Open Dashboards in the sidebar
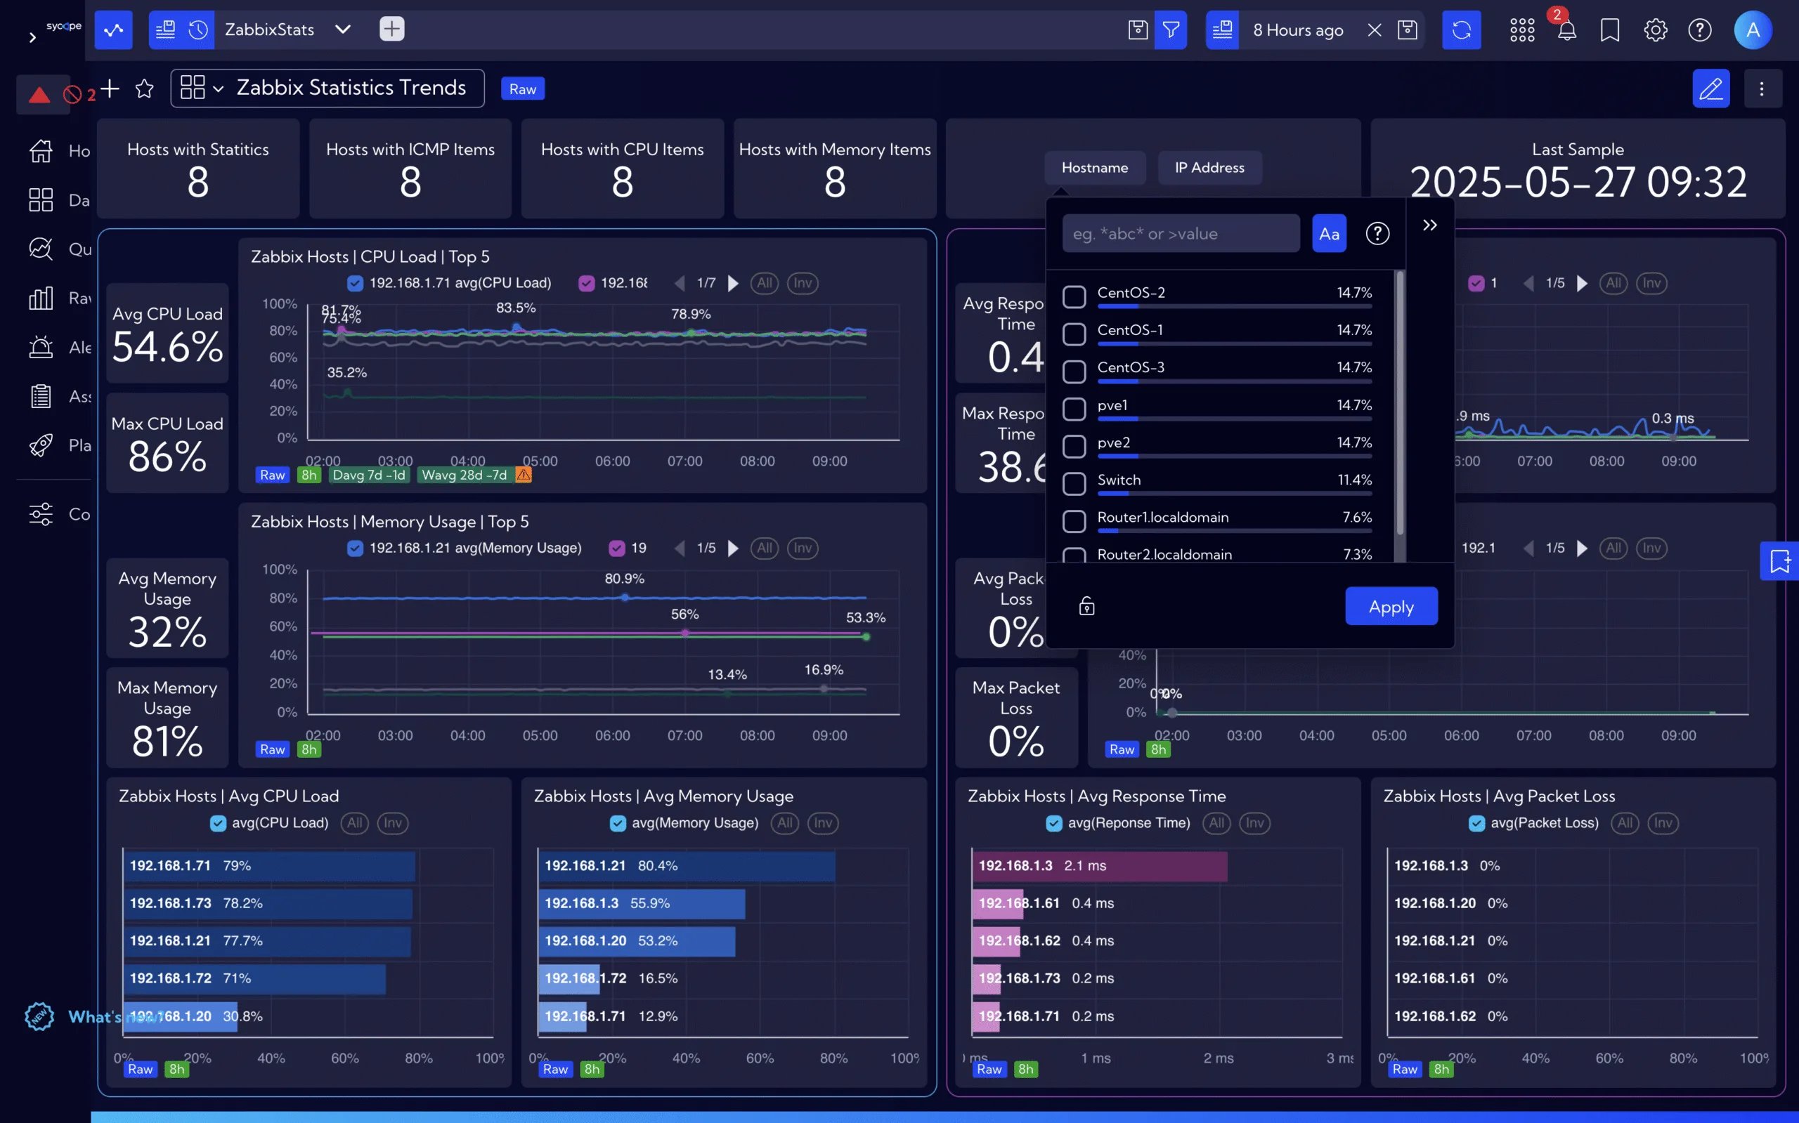The height and width of the screenshot is (1123, 1799). [x=60, y=199]
